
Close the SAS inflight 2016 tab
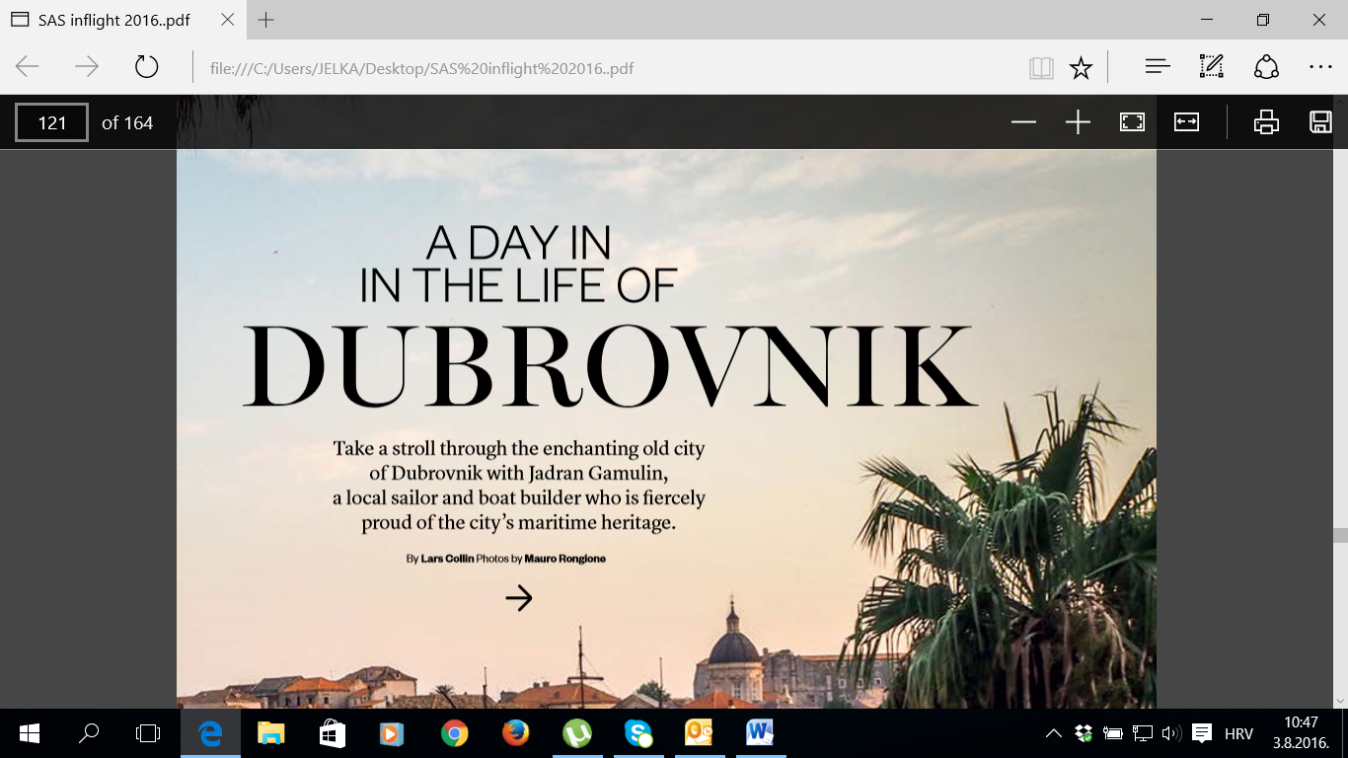[x=228, y=20]
